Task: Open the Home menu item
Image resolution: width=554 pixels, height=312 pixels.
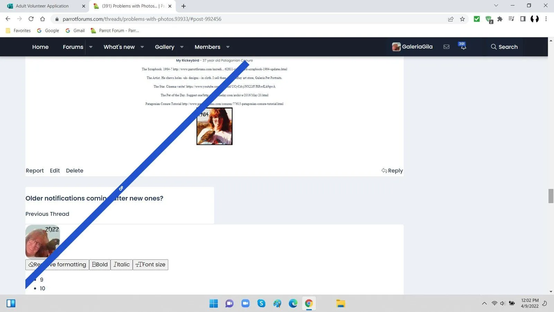Action: click(40, 47)
